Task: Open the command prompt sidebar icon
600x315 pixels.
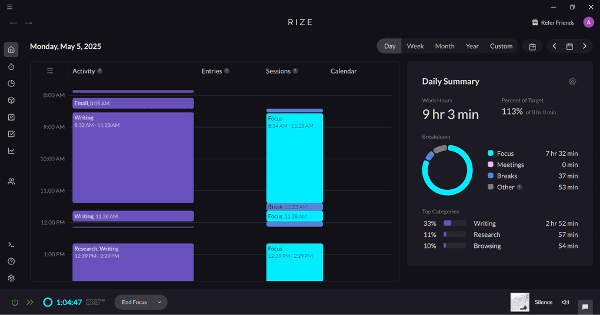Action: pyautogui.click(x=11, y=244)
